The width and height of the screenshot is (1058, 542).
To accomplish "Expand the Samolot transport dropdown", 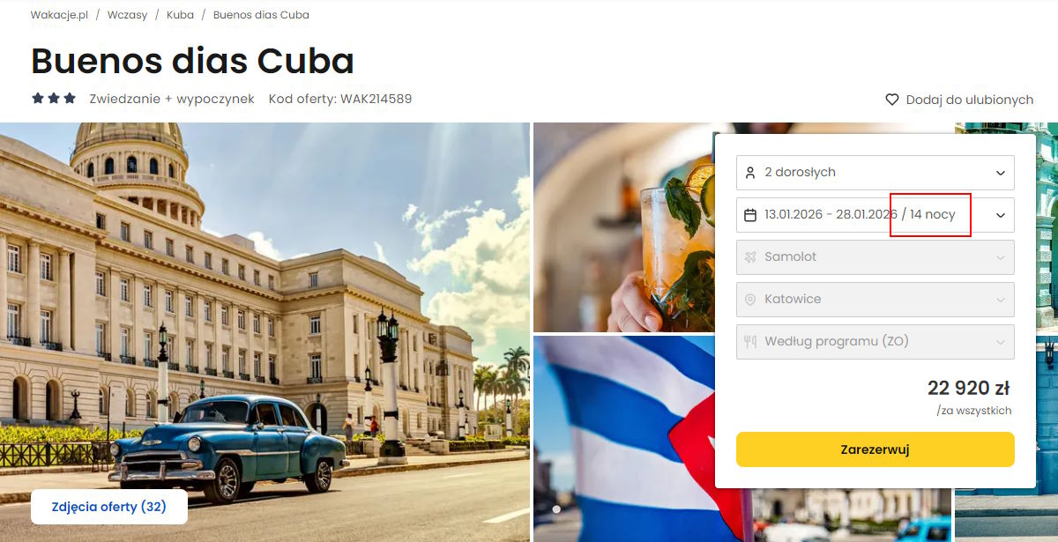I will pos(875,257).
